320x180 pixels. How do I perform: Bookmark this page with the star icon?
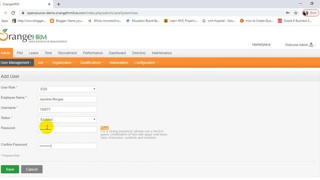(x=295, y=13)
